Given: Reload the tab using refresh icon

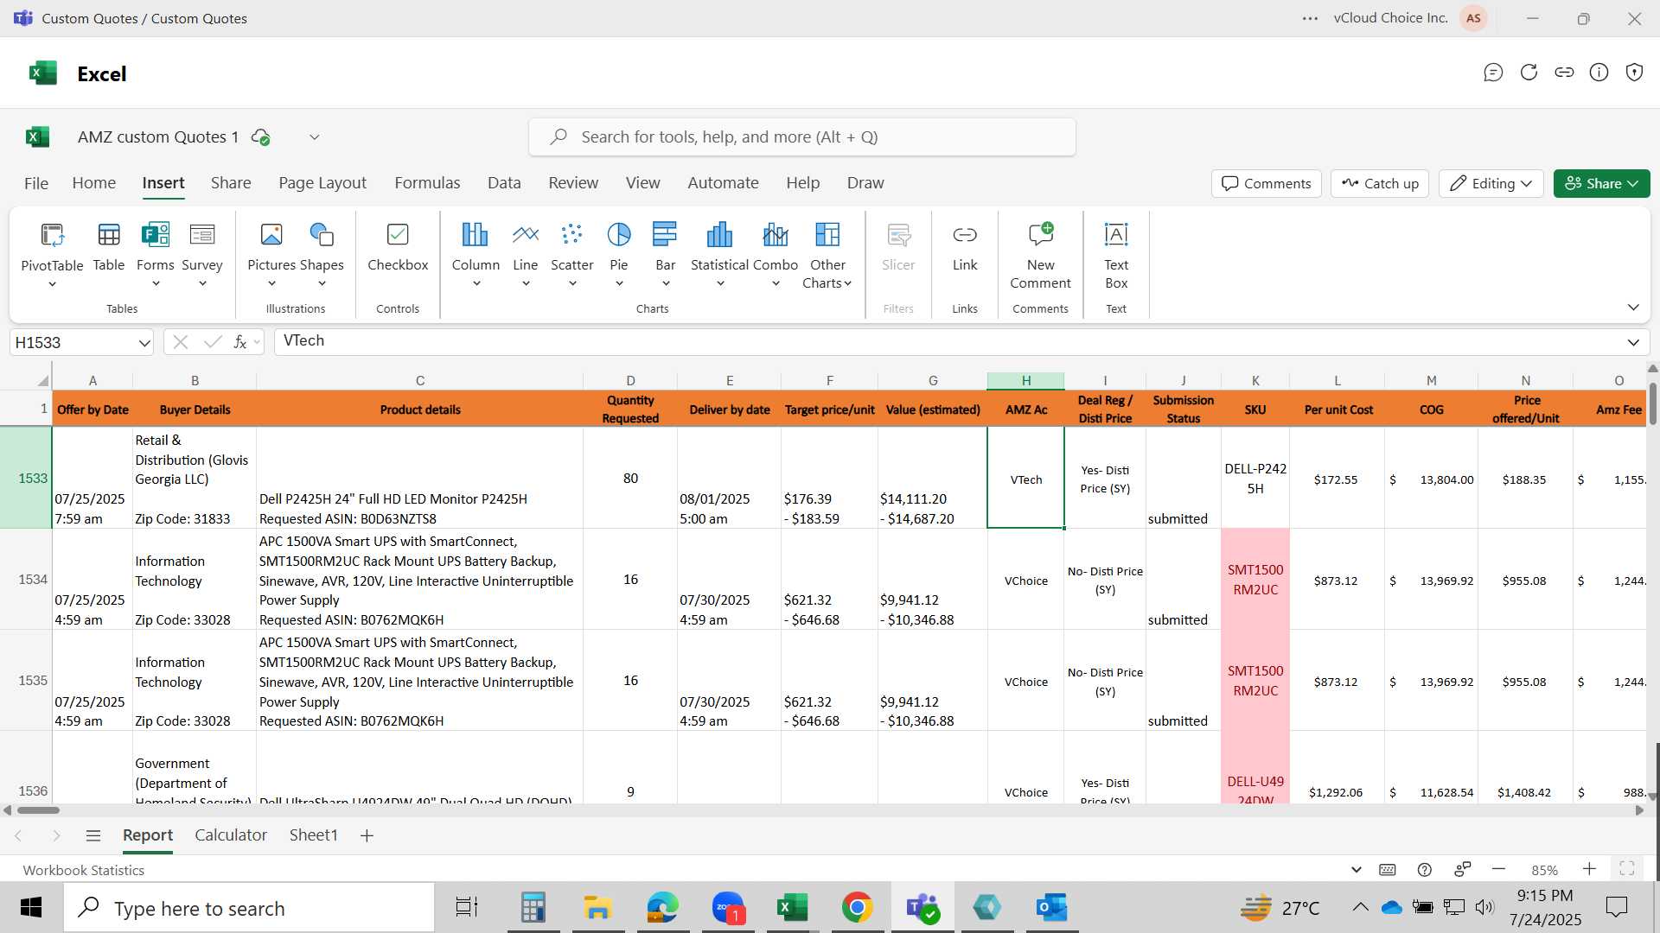Looking at the screenshot, I should [1529, 73].
